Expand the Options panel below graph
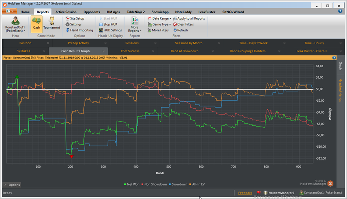This screenshot has height=199, width=347. (x=12, y=185)
